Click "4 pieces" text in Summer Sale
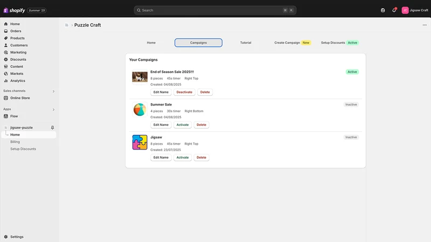The width and height of the screenshot is (431, 242). [157, 111]
